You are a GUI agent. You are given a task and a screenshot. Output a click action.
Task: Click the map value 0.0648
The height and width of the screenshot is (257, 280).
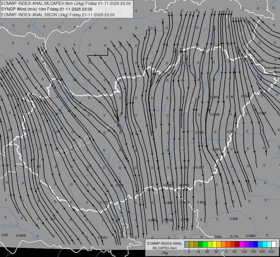pos(184,202)
